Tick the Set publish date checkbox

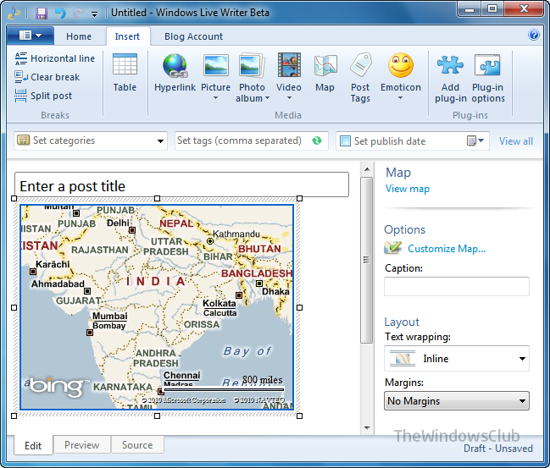345,141
